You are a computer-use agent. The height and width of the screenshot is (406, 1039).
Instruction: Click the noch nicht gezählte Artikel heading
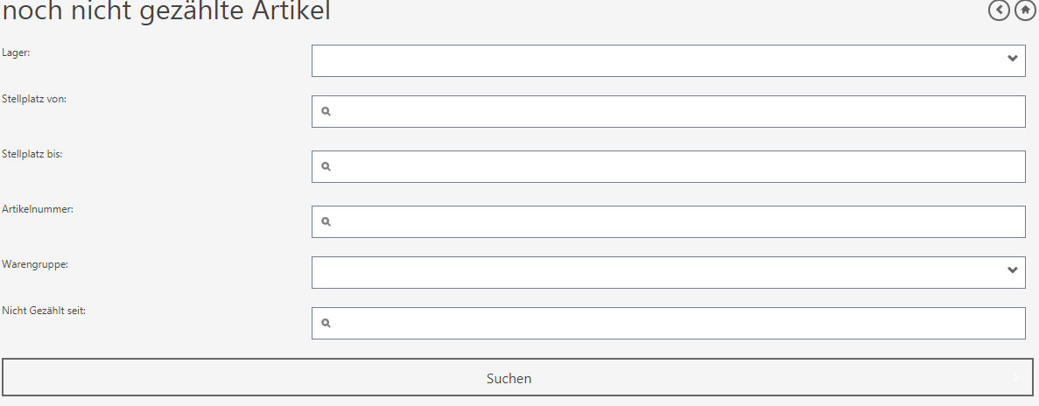coord(167,11)
